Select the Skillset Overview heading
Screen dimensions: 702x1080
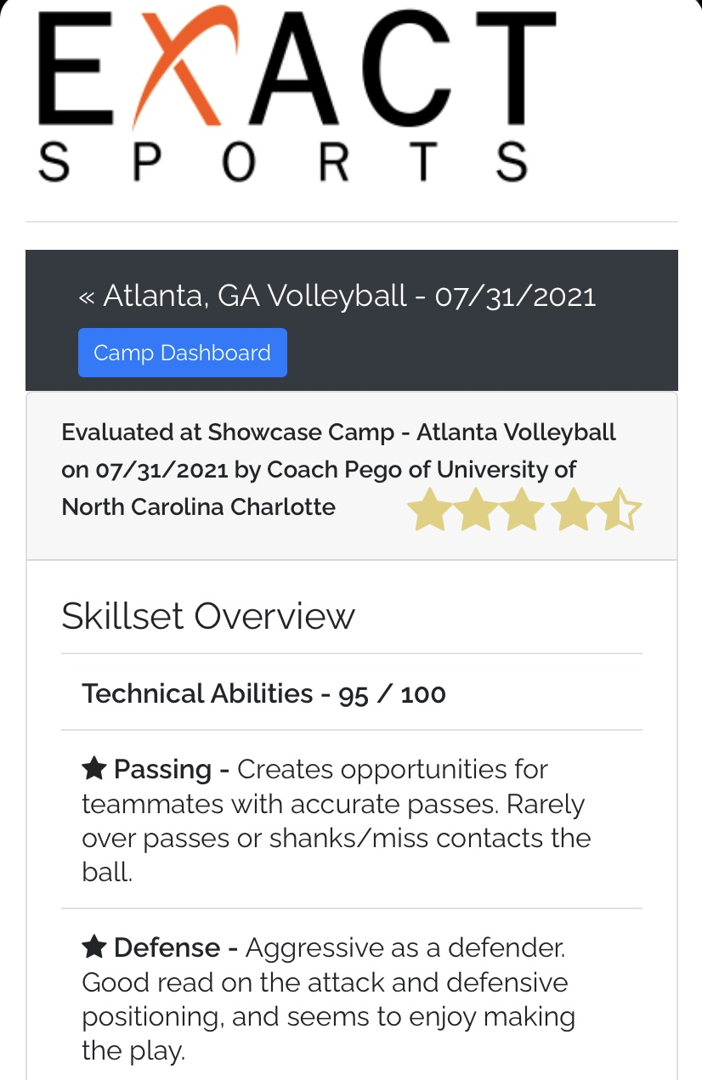(x=208, y=616)
